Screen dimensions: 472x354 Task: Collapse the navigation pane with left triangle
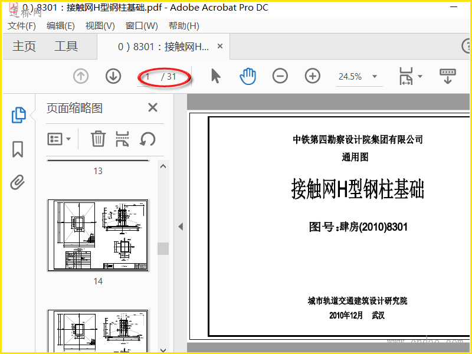(x=181, y=227)
